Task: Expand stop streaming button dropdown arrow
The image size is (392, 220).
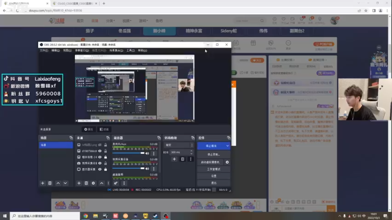Action: 227,146
